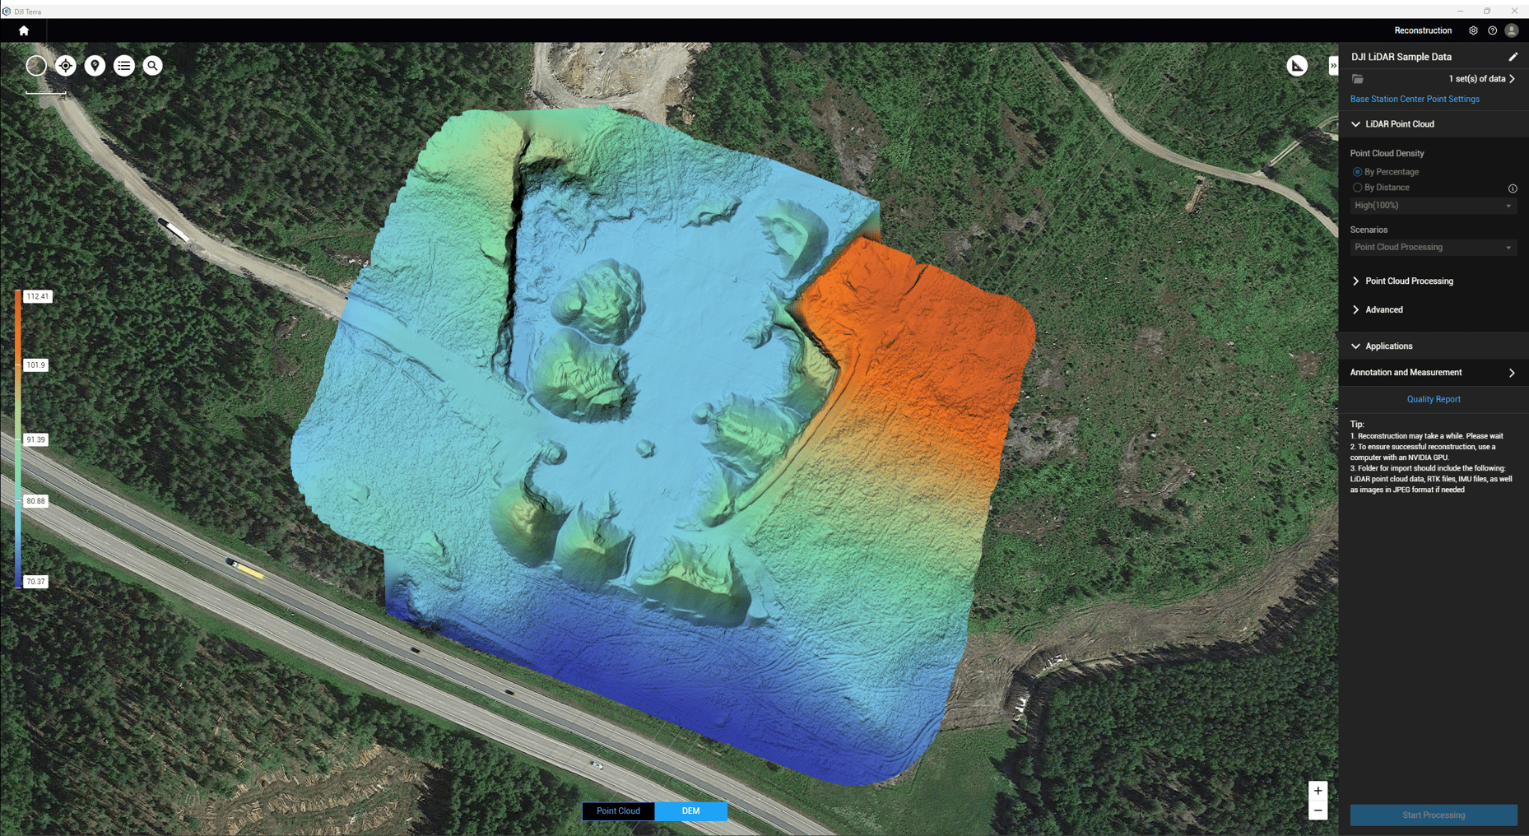Select the measurement tool icon on the map
Viewport: 1529px width, 836px height.
[1297, 65]
